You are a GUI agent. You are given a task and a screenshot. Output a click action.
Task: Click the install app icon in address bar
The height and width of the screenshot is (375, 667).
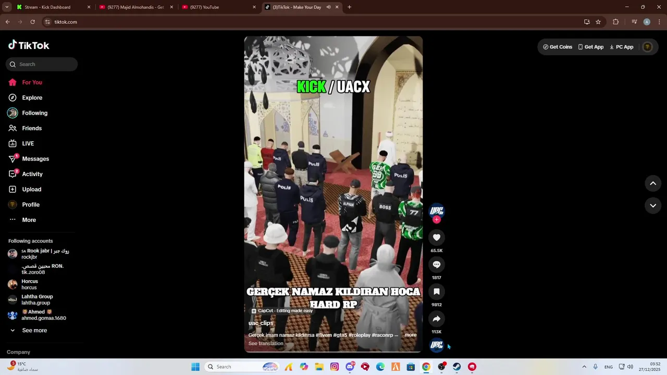(x=587, y=22)
